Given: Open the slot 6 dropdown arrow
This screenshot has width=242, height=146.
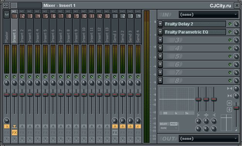Looking at the screenshot, I should [x=160, y=64].
